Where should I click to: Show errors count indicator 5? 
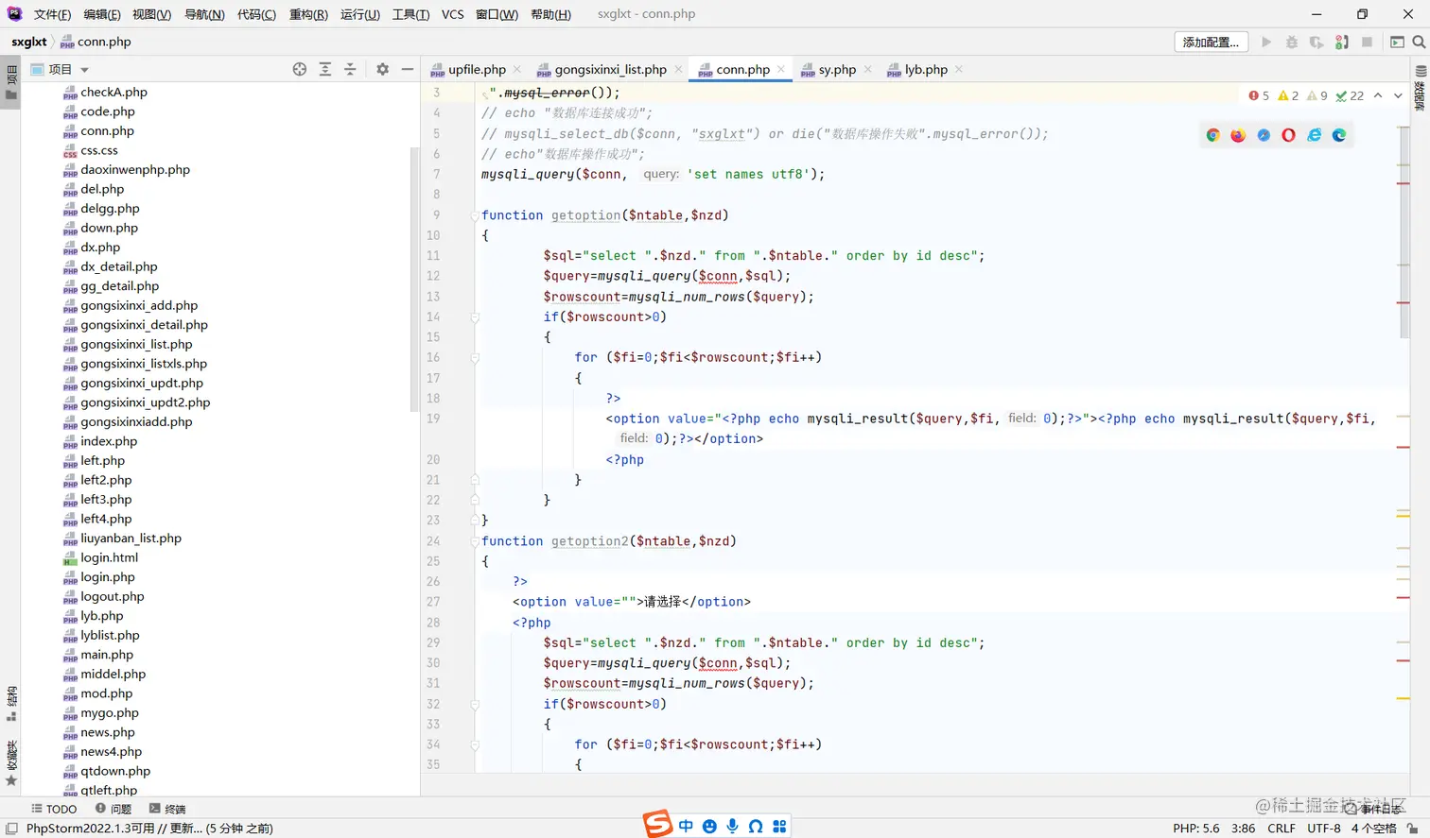[1259, 95]
